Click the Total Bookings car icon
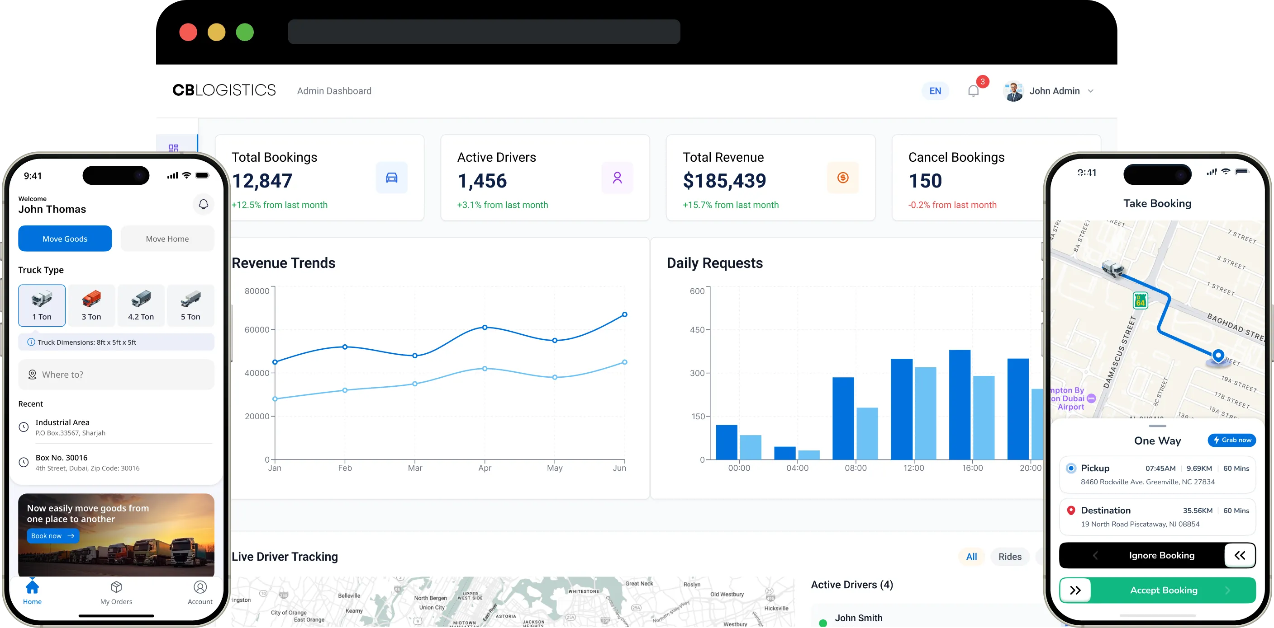 391,177
